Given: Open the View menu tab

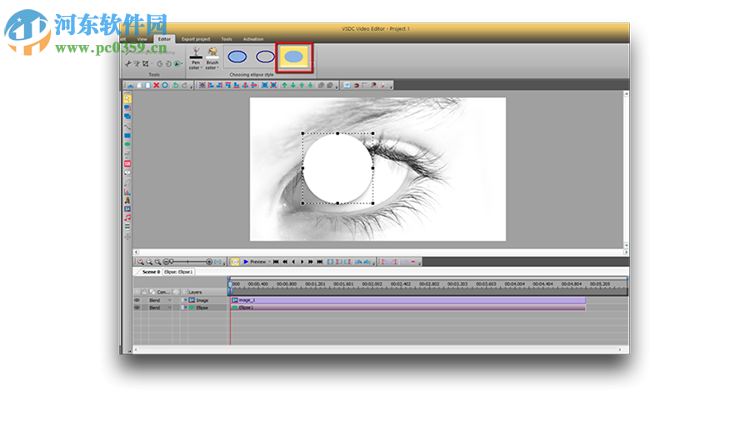Looking at the screenshot, I should point(142,39).
